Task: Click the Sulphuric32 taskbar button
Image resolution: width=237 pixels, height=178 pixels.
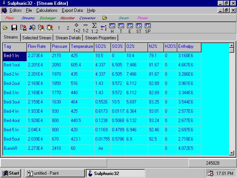Action: tap(115, 173)
